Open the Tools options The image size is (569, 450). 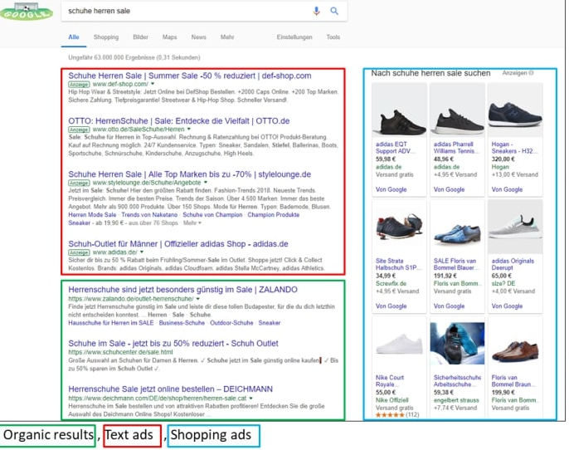pyautogui.click(x=333, y=37)
